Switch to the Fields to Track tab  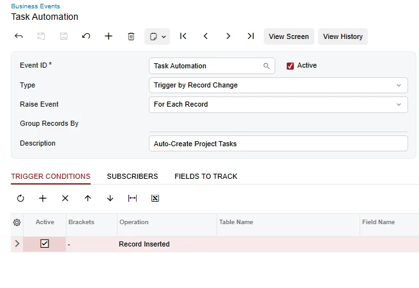[206, 176]
